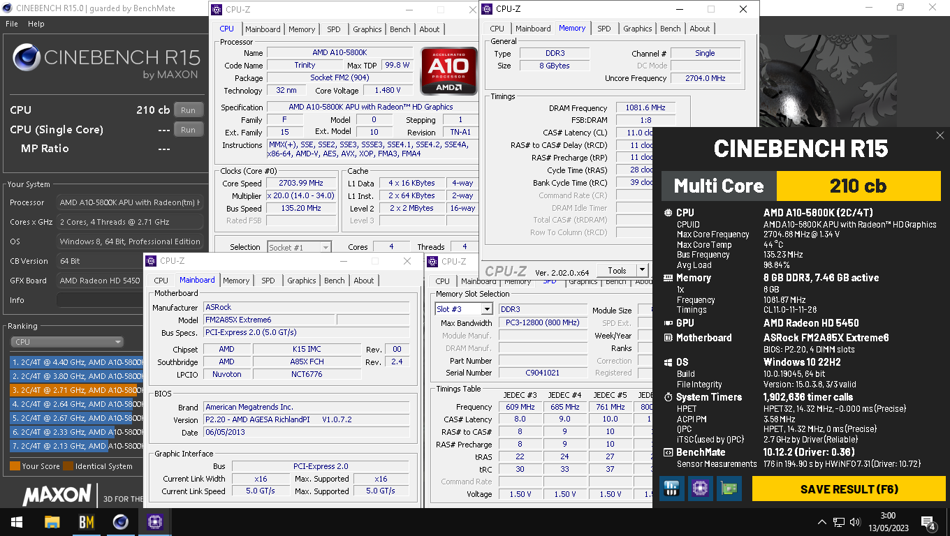Open About tab in CPU-Z memory window
The image size is (950, 536).
click(x=700, y=29)
